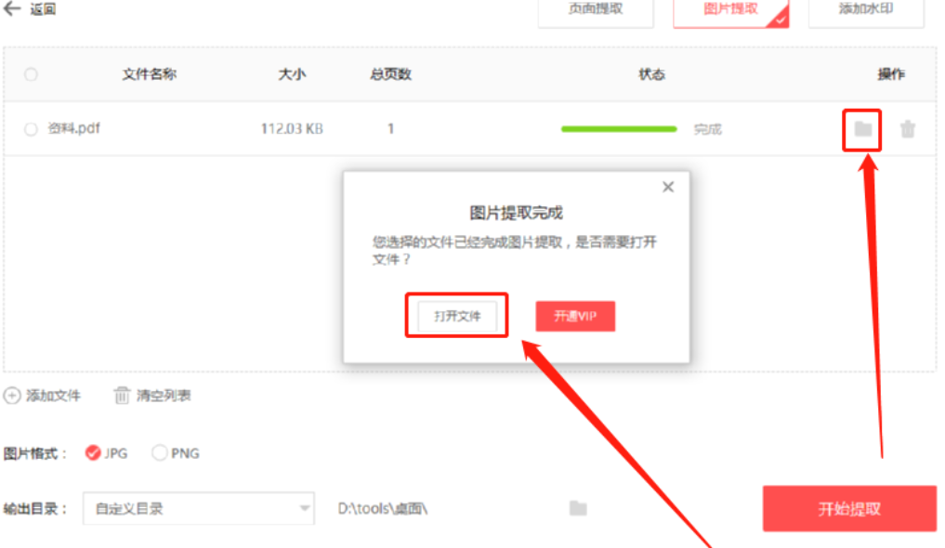The image size is (945, 548).
Task: Click the 资料.pdf file name
Action: [74, 128]
